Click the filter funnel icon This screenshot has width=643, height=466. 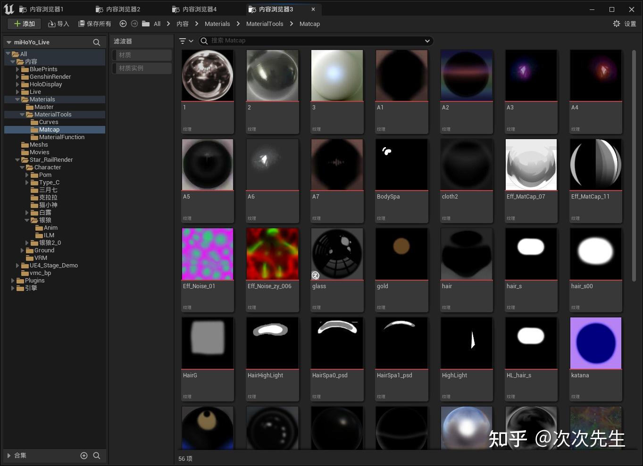[x=183, y=41]
